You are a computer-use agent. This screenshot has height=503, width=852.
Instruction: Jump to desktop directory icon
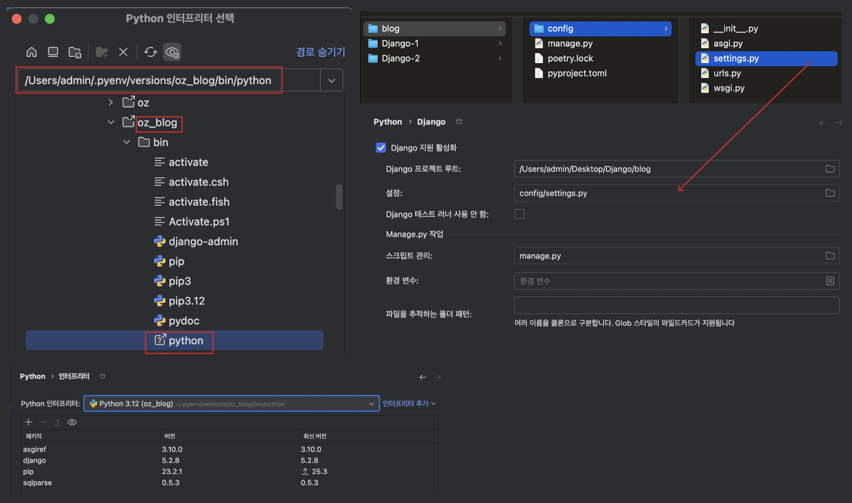(x=53, y=52)
